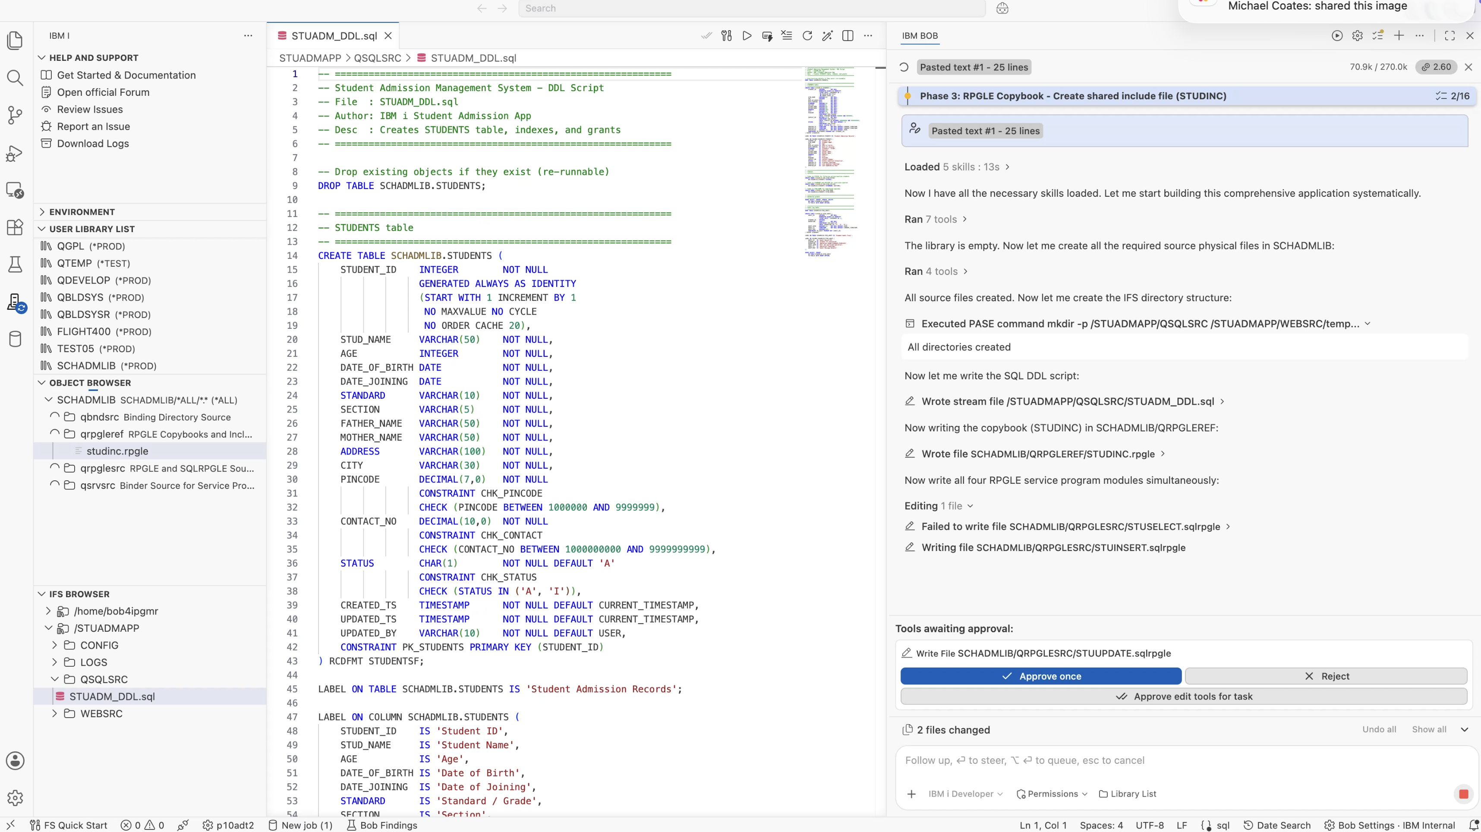Select the IBM BOB panel tab

(x=919, y=36)
